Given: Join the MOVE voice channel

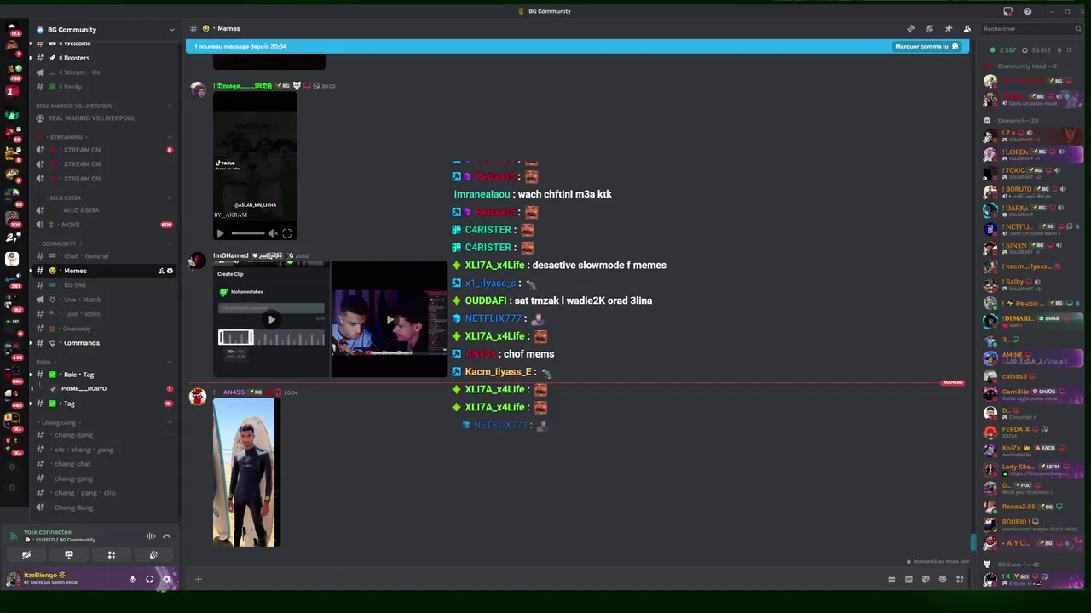Looking at the screenshot, I should [104, 225].
